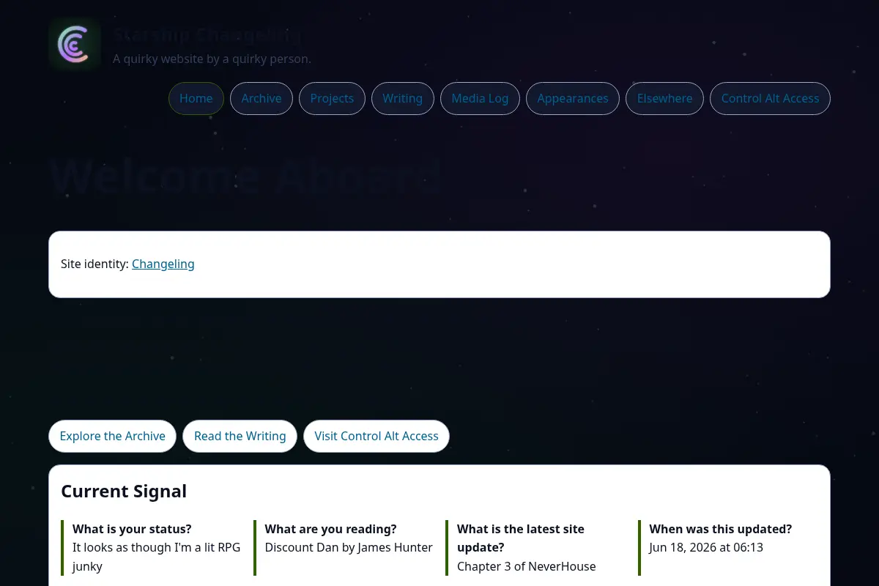Click the Changeling crescent logo icon
The width and height of the screenshot is (879, 586).
[75, 44]
